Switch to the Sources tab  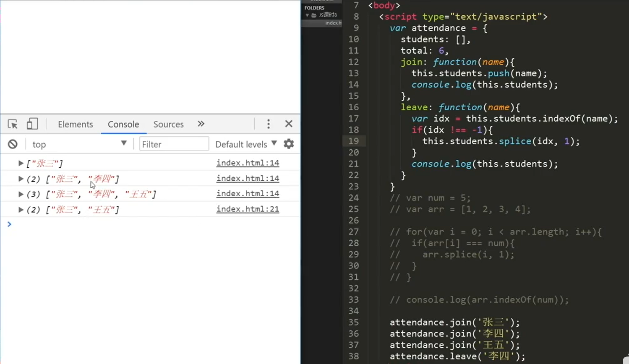(x=168, y=124)
